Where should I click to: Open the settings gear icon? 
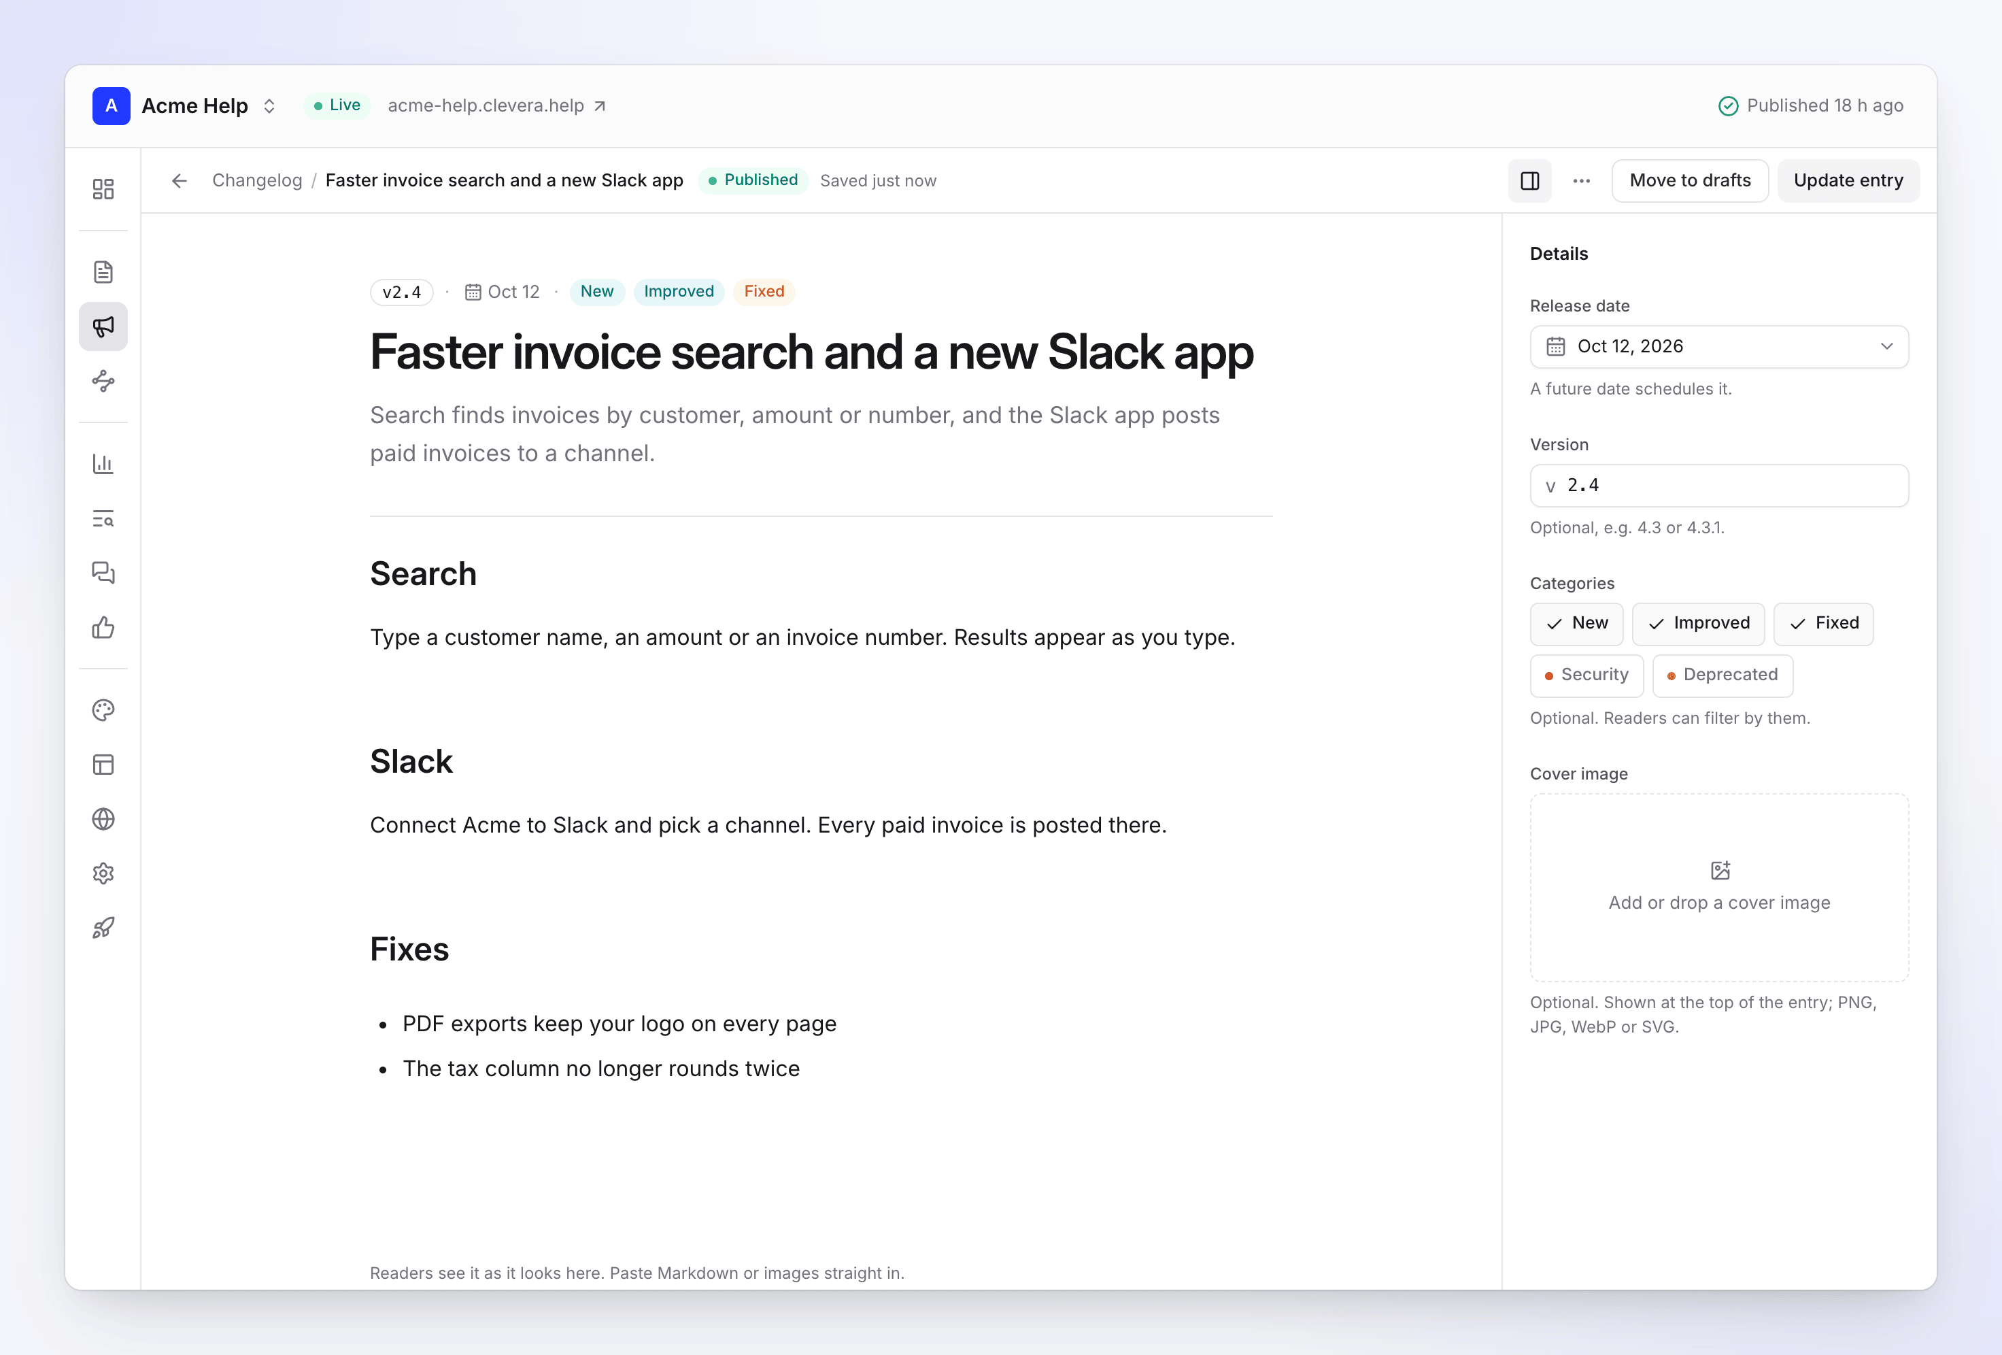(x=103, y=873)
